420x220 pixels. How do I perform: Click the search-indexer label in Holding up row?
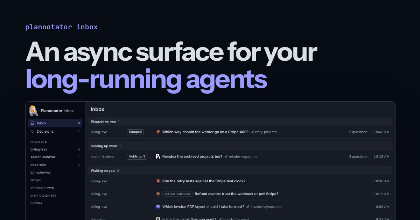pyautogui.click(x=103, y=156)
